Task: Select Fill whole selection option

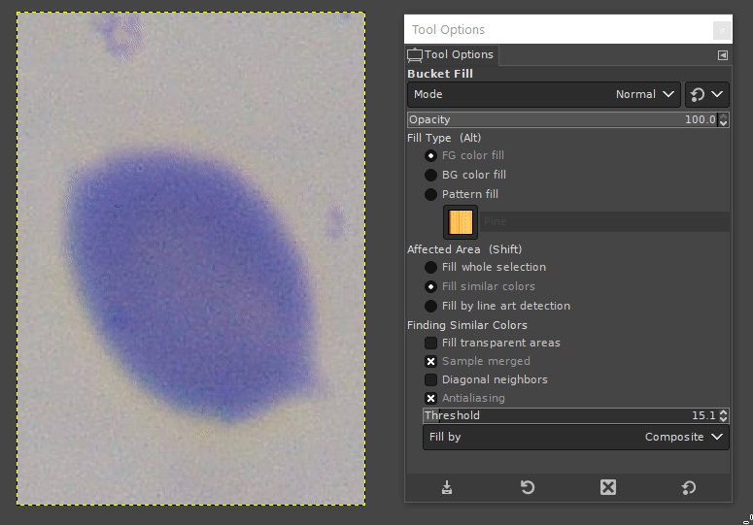Action: click(430, 267)
